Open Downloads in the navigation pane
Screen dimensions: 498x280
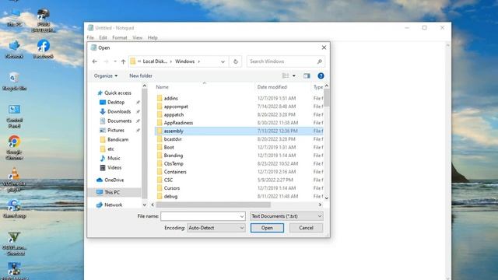[x=119, y=111]
